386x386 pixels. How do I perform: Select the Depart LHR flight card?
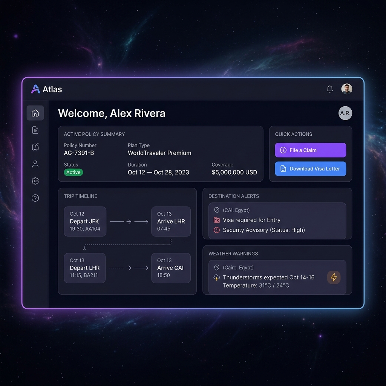(x=85, y=268)
